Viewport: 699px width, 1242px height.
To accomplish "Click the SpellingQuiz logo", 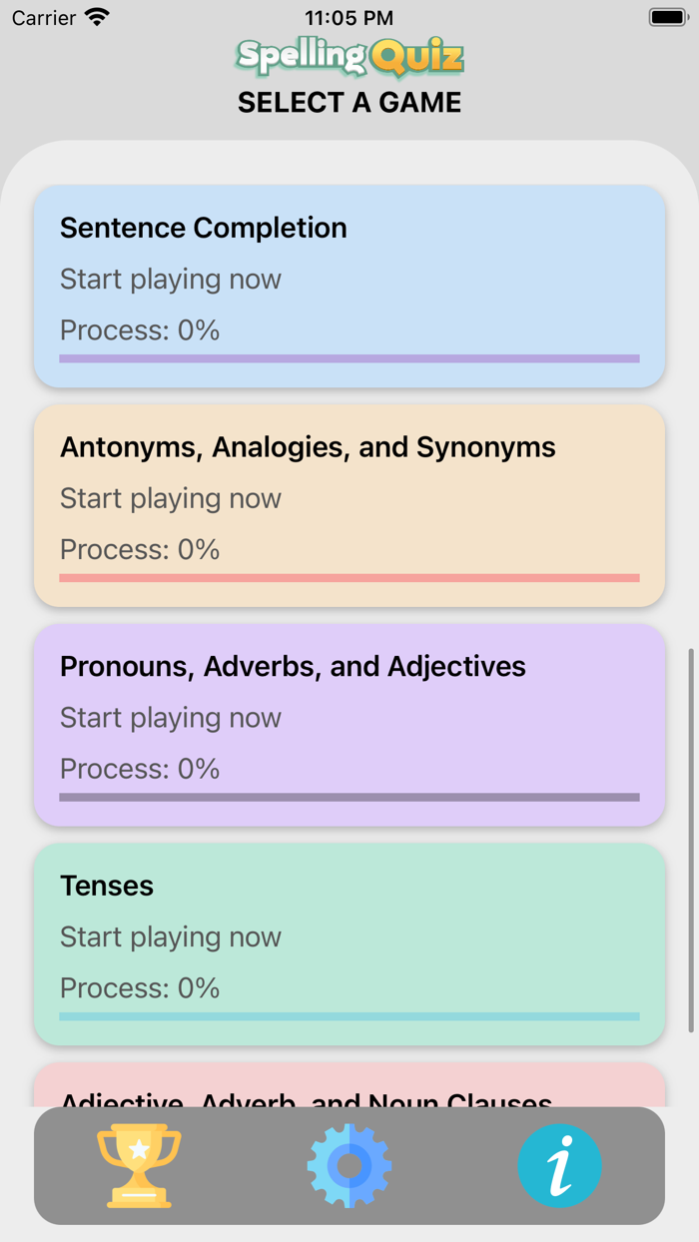I will (349, 57).
